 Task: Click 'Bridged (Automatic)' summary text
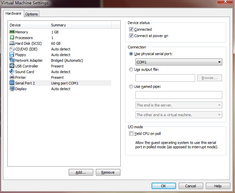click(67, 60)
